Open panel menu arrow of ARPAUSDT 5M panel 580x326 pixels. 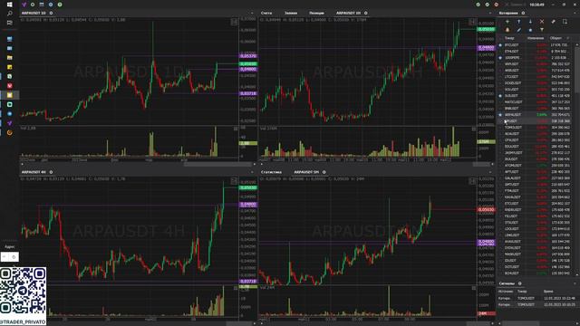click(x=490, y=172)
